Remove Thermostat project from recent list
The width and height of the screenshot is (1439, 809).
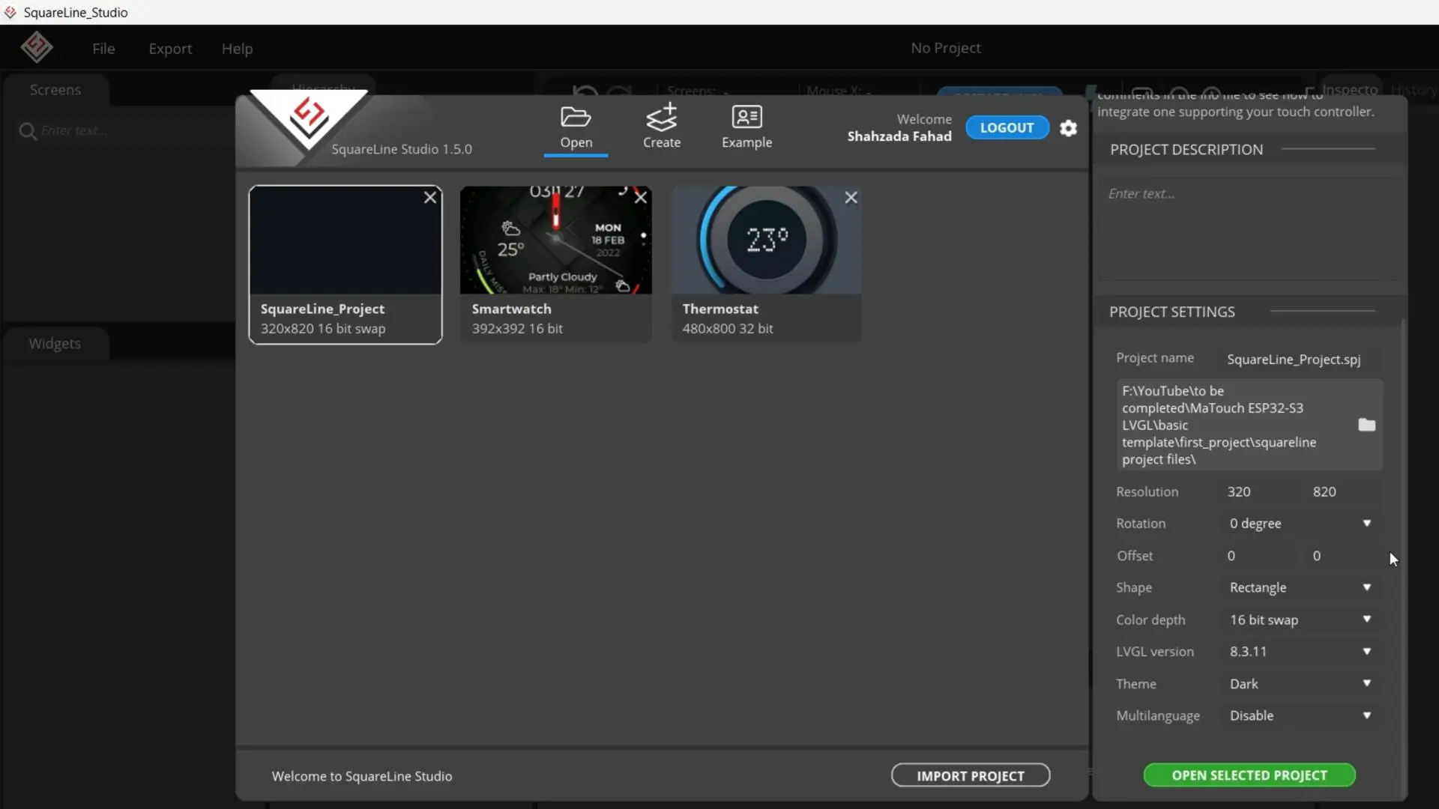851,198
